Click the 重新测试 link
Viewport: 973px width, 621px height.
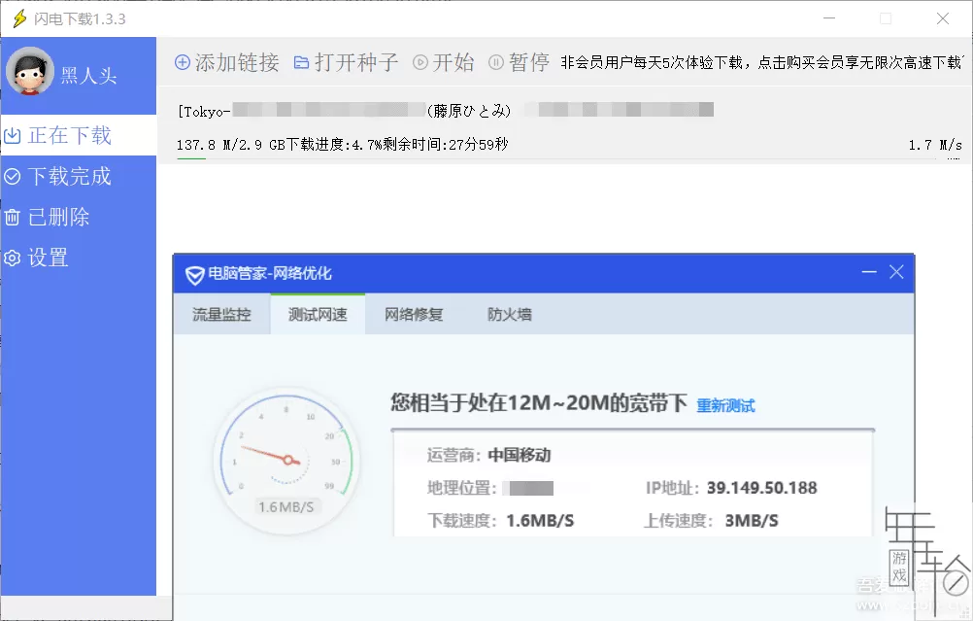725,405
